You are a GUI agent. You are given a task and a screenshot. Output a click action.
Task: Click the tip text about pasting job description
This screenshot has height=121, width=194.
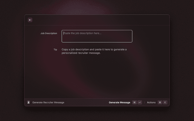[x=94, y=51]
